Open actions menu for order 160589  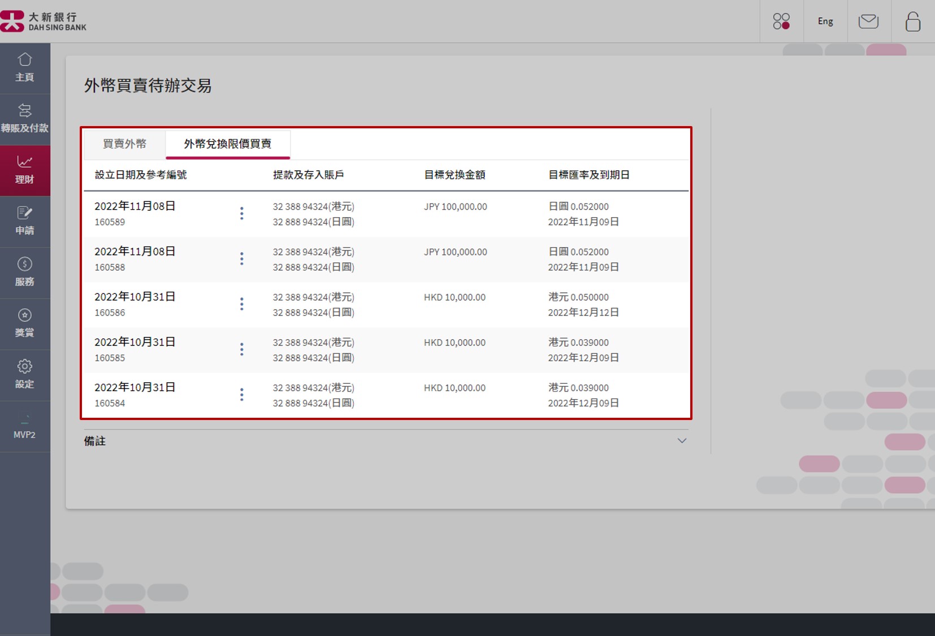[241, 213]
